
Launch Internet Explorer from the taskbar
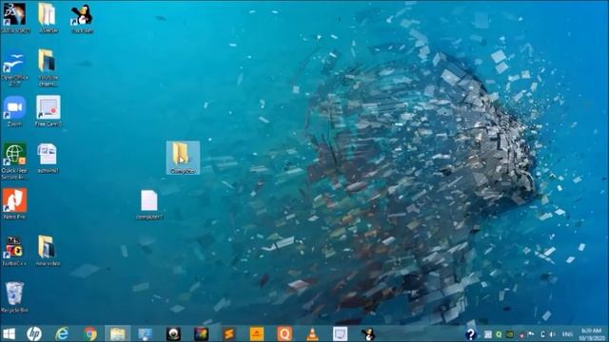tap(62, 333)
